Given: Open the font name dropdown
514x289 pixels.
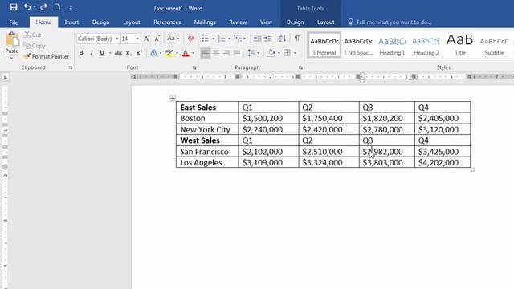Looking at the screenshot, I should pyautogui.click(x=117, y=39).
